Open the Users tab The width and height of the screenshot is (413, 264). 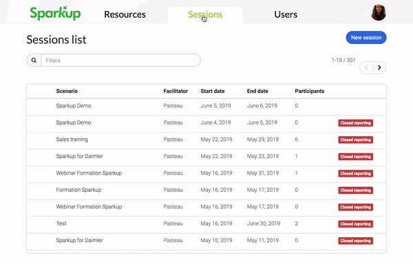point(286,14)
